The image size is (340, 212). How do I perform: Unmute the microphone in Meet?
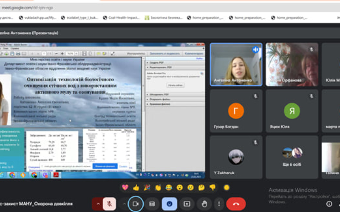click(109, 204)
